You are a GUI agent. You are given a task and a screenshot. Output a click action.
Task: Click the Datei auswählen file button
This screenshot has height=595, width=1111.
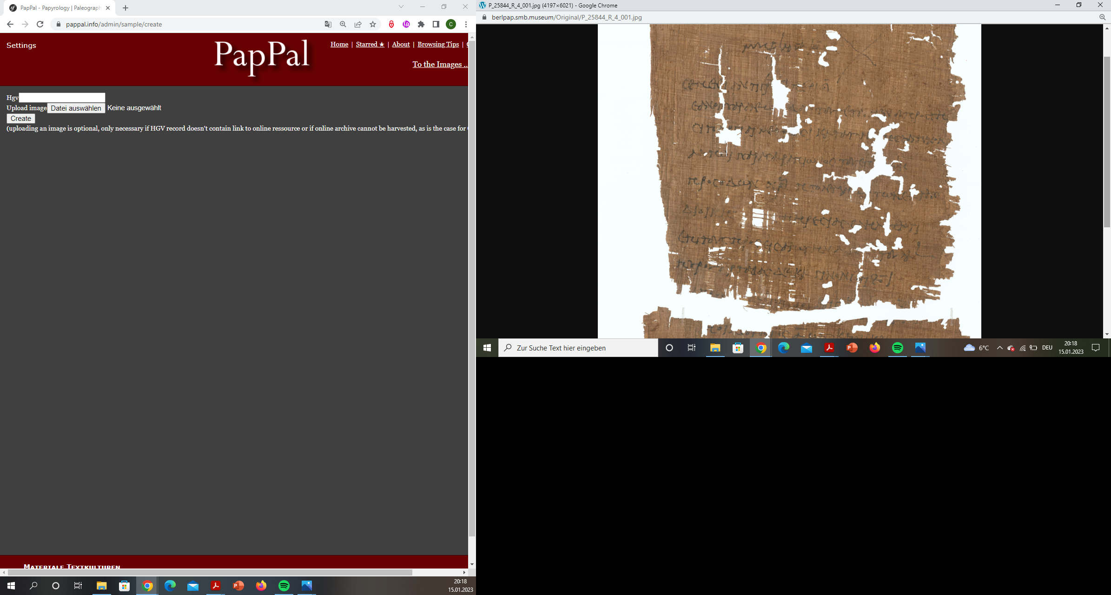tap(76, 108)
